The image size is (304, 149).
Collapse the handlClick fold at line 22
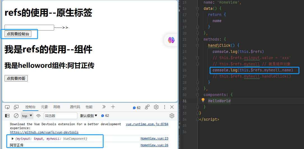click(x=197, y=45)
